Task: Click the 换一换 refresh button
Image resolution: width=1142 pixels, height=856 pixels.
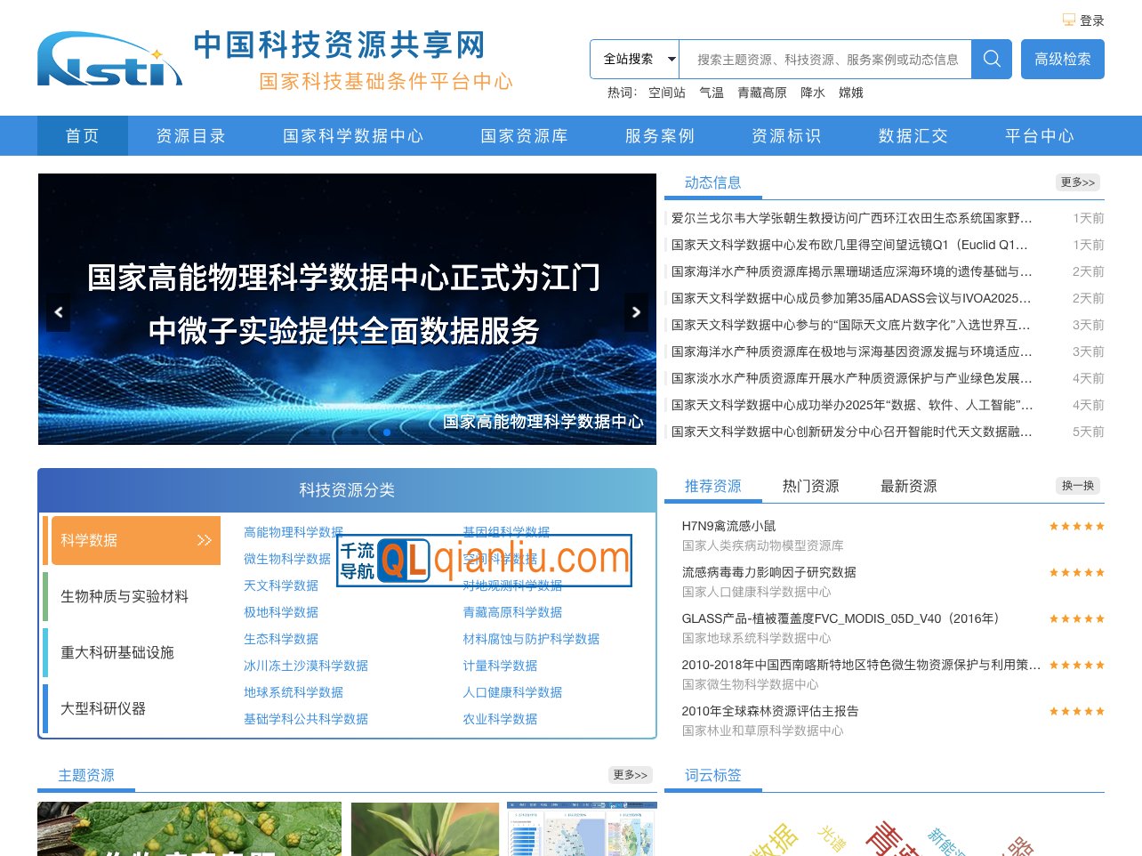Action: [1077, 486]
